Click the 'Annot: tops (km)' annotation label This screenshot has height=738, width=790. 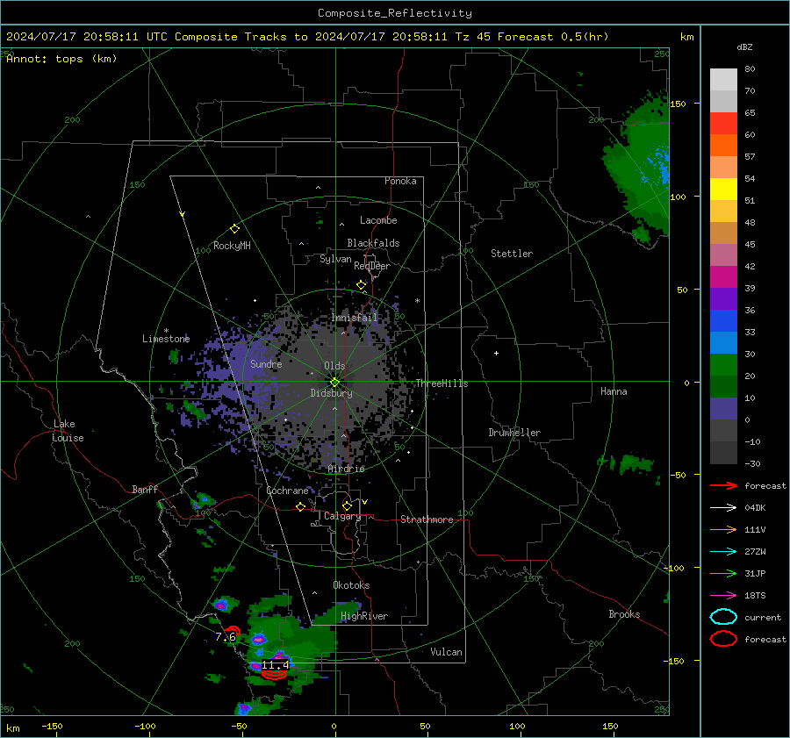[x=61, y=59]
